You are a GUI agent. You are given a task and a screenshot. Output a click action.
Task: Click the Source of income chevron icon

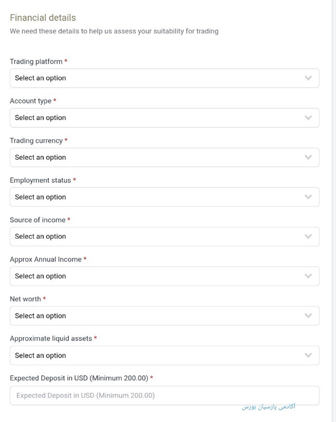308,236
